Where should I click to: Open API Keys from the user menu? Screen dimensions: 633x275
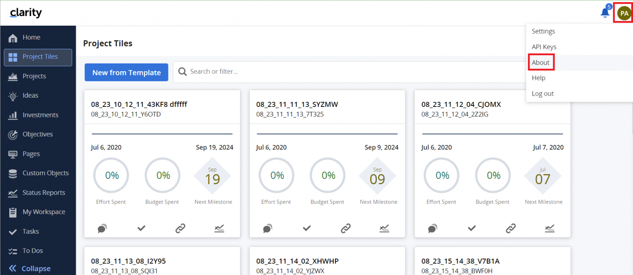[544, 47]
